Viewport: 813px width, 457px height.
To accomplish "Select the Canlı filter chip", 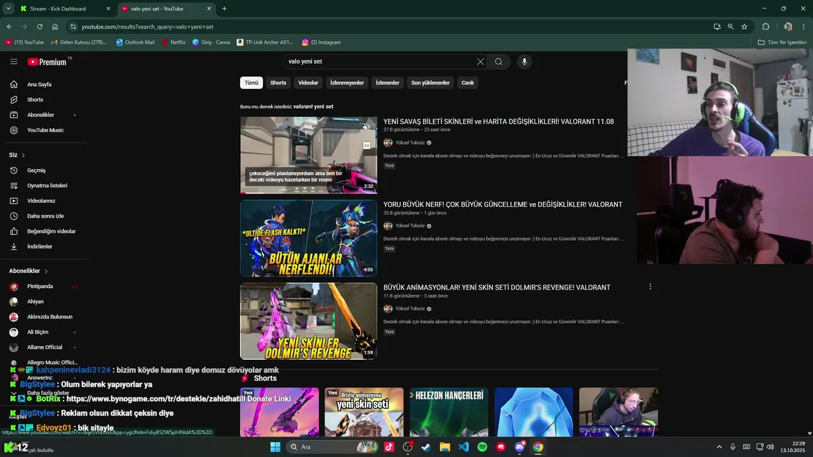I will coord(467,83).
